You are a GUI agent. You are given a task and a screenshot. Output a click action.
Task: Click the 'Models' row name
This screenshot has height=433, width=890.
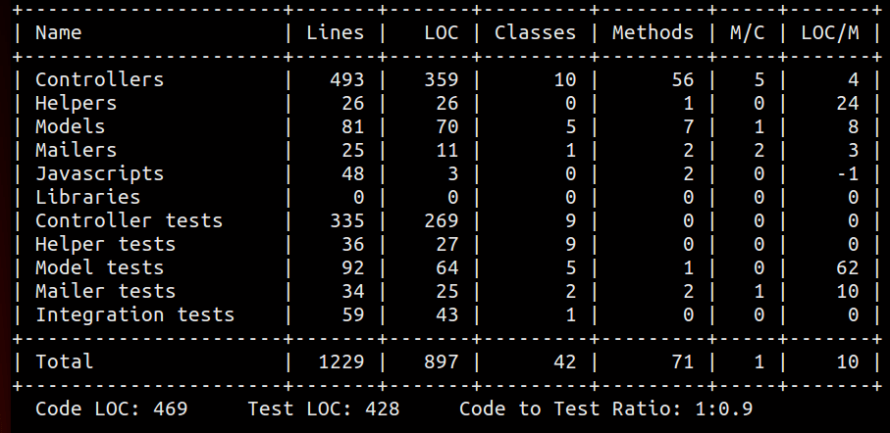[70, 126]
